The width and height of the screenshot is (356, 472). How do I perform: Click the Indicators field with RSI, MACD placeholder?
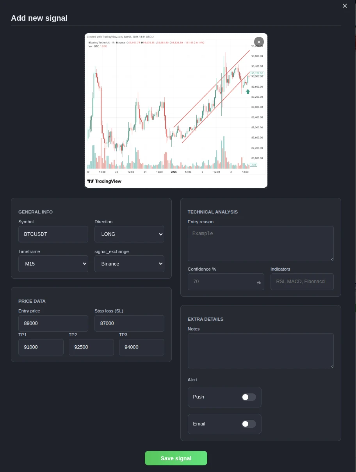pyautogui.click(x=302, y=282)
